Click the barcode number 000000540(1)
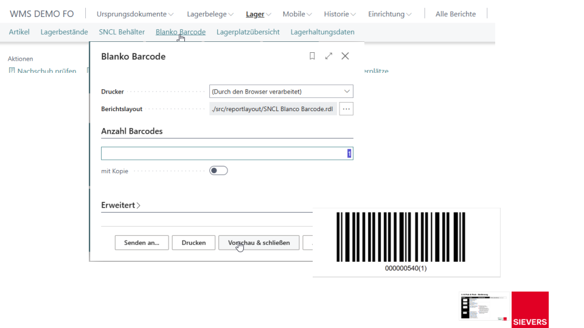 tap(406, 268)
